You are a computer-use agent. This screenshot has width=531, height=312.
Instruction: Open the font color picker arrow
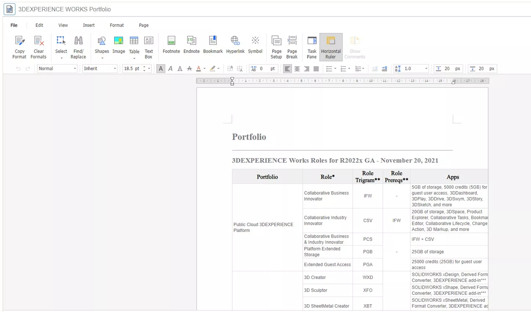204,69
